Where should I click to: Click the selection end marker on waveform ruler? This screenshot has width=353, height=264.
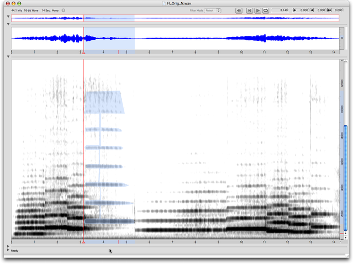[x=119, y=52]
